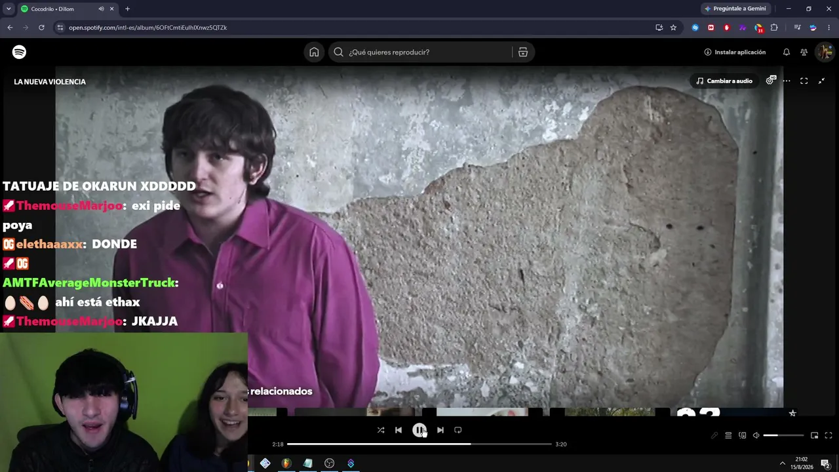
Task: Select the 'Cocodrilo • Dillom' browser tab
Action: [x=68, y=9]
